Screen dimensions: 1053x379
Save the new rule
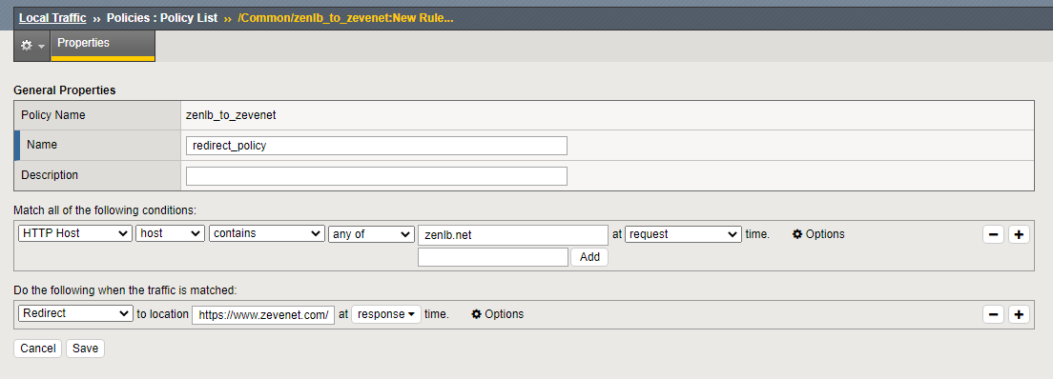coord(85,349)
